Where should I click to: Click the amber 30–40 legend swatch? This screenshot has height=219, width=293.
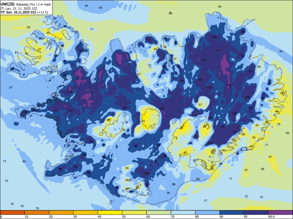(86, 213)
